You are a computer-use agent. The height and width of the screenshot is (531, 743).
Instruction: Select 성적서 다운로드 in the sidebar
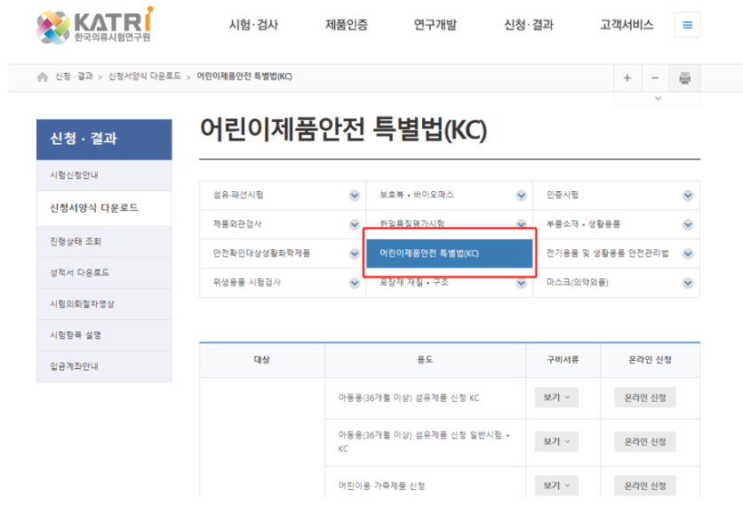point(104,272)
